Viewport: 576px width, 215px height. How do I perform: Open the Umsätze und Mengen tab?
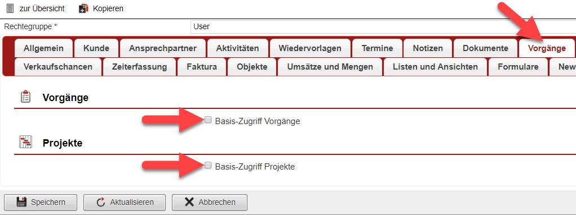(x=330, y=67)
